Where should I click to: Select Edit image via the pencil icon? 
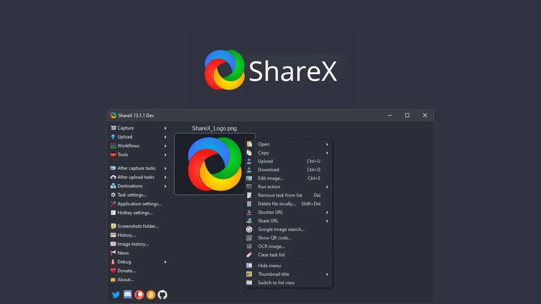pyautogui.click(x=250, y=178)
